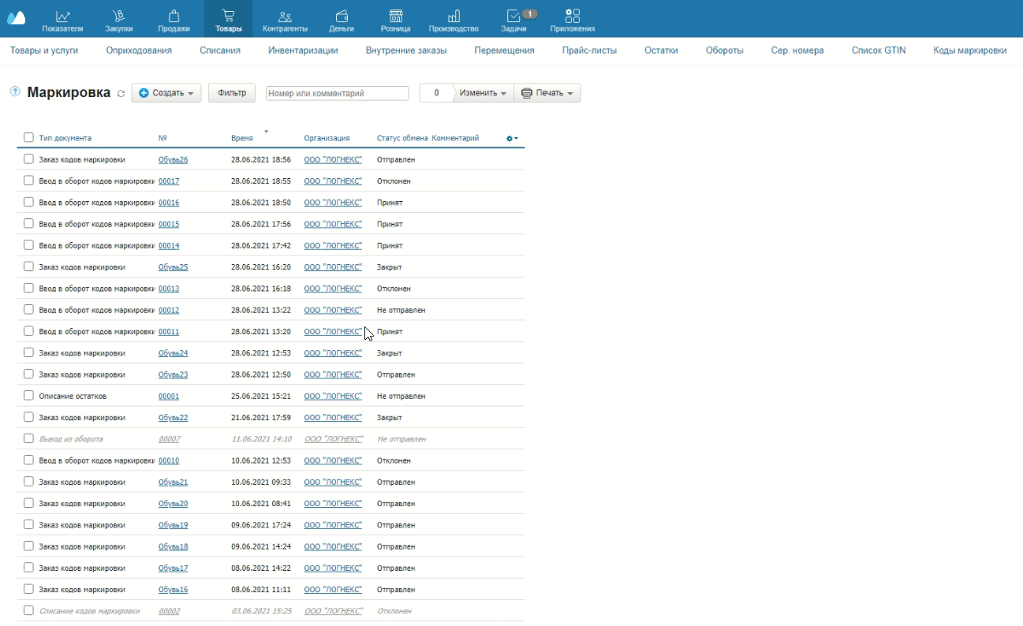
Task: Click the help question mark icon
Action: tap(14, 92)
